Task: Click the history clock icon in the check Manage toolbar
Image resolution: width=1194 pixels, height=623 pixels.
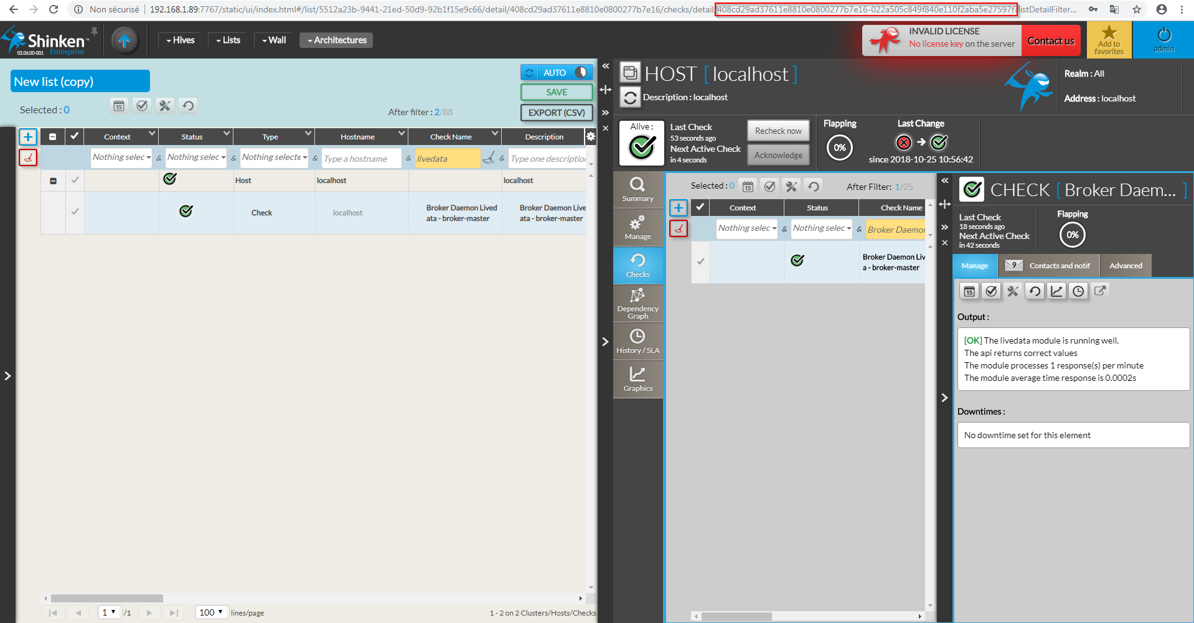Action: pos(1078,291)
